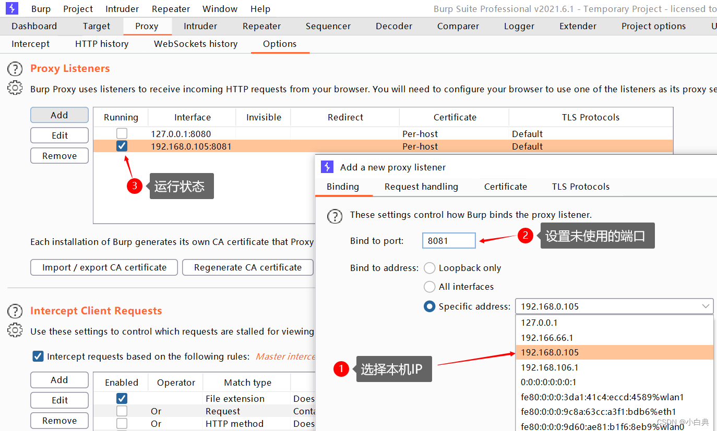This screenshot has width=717, height=431.
Task: Choose 127.0.0.1 from address list
Action: pyautogui.click(x=614, y=323)
